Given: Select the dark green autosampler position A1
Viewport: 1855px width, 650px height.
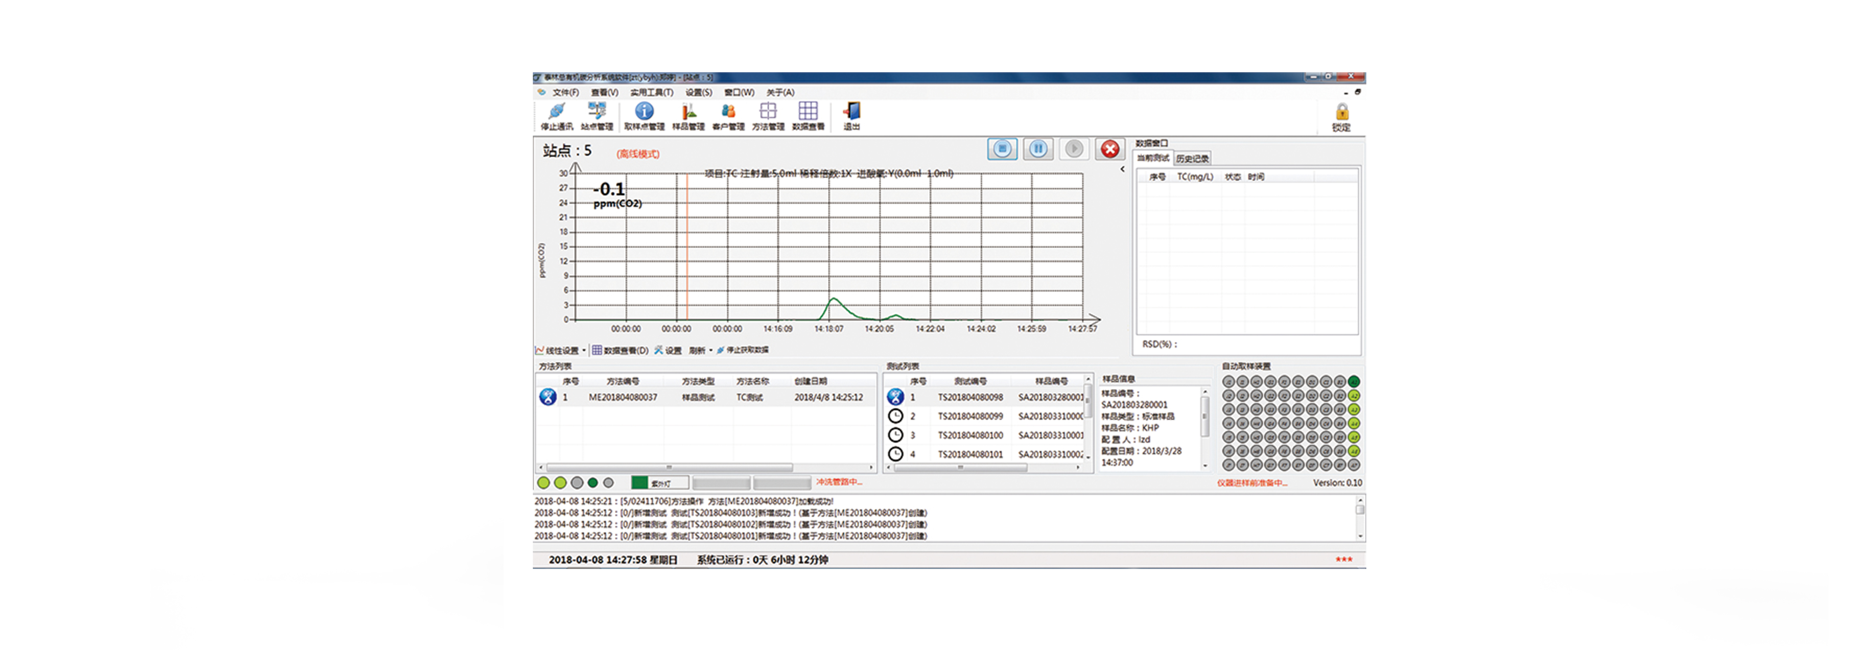Looking at the screenshot, I should pyautogui.click(x=1354, y=382).
